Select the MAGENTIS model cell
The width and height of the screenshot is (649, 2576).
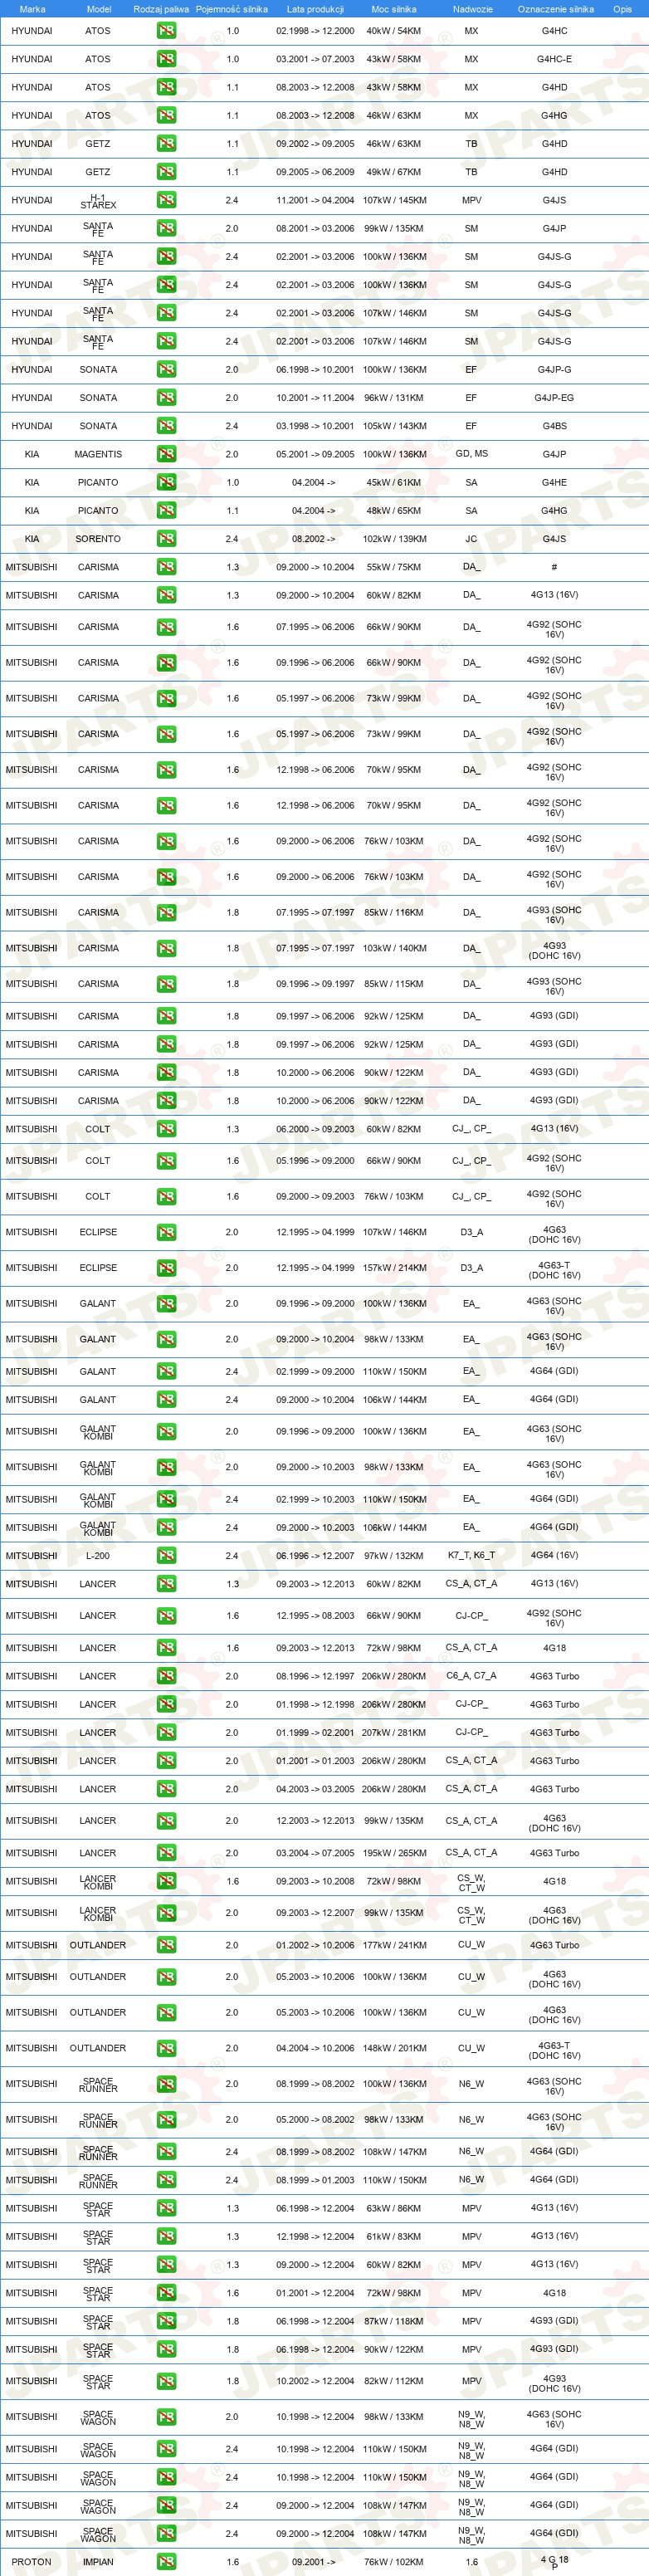[98, 454]
